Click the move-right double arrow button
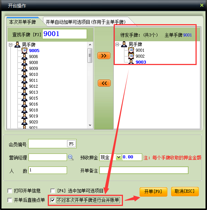 104,56
